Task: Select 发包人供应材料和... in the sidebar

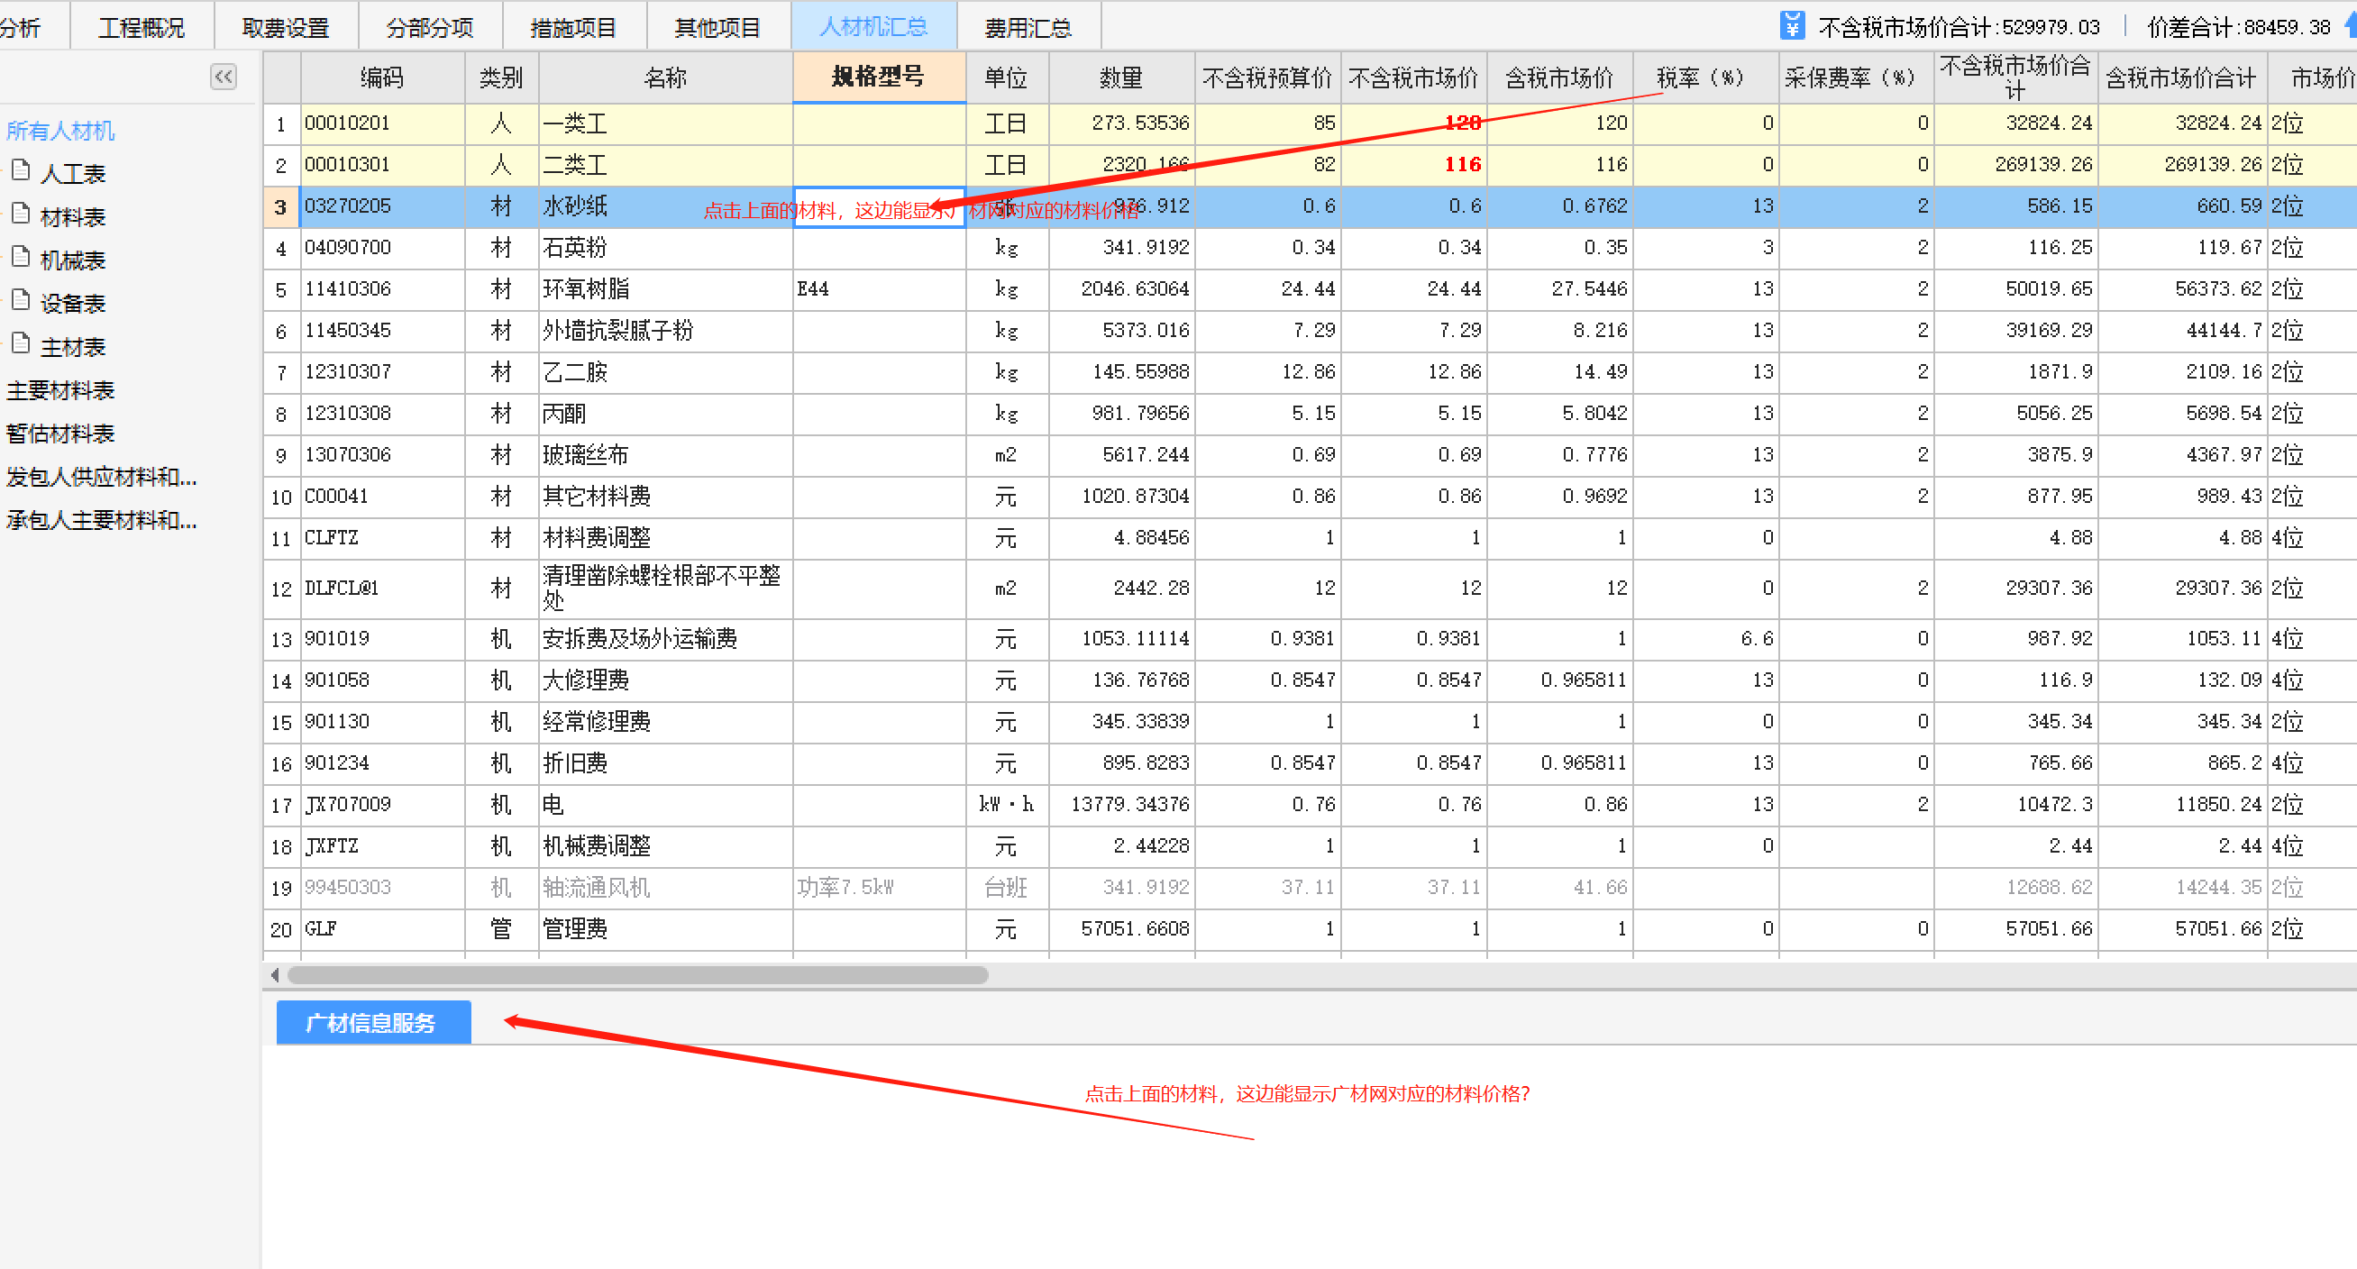Action: click(x=102, y=477)
